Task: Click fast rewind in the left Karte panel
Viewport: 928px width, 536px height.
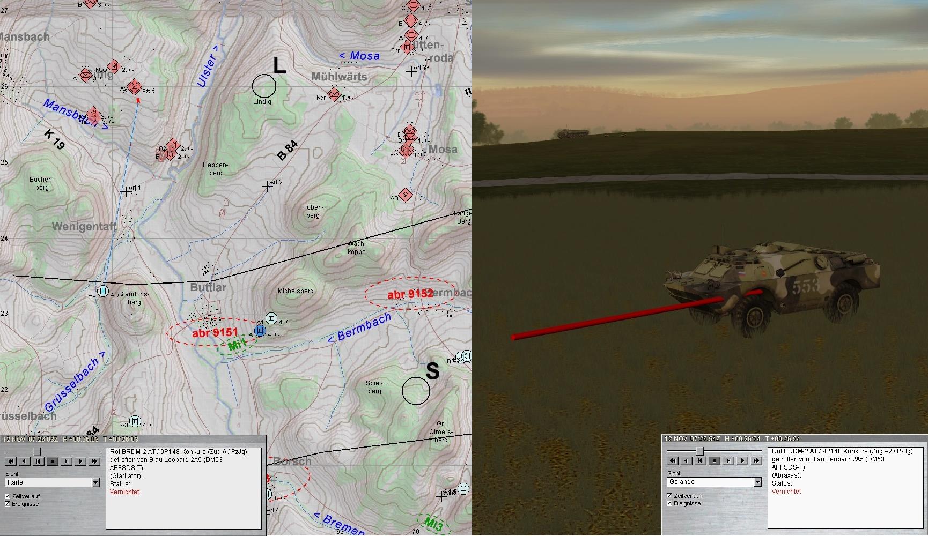Action: pos(10,461)
